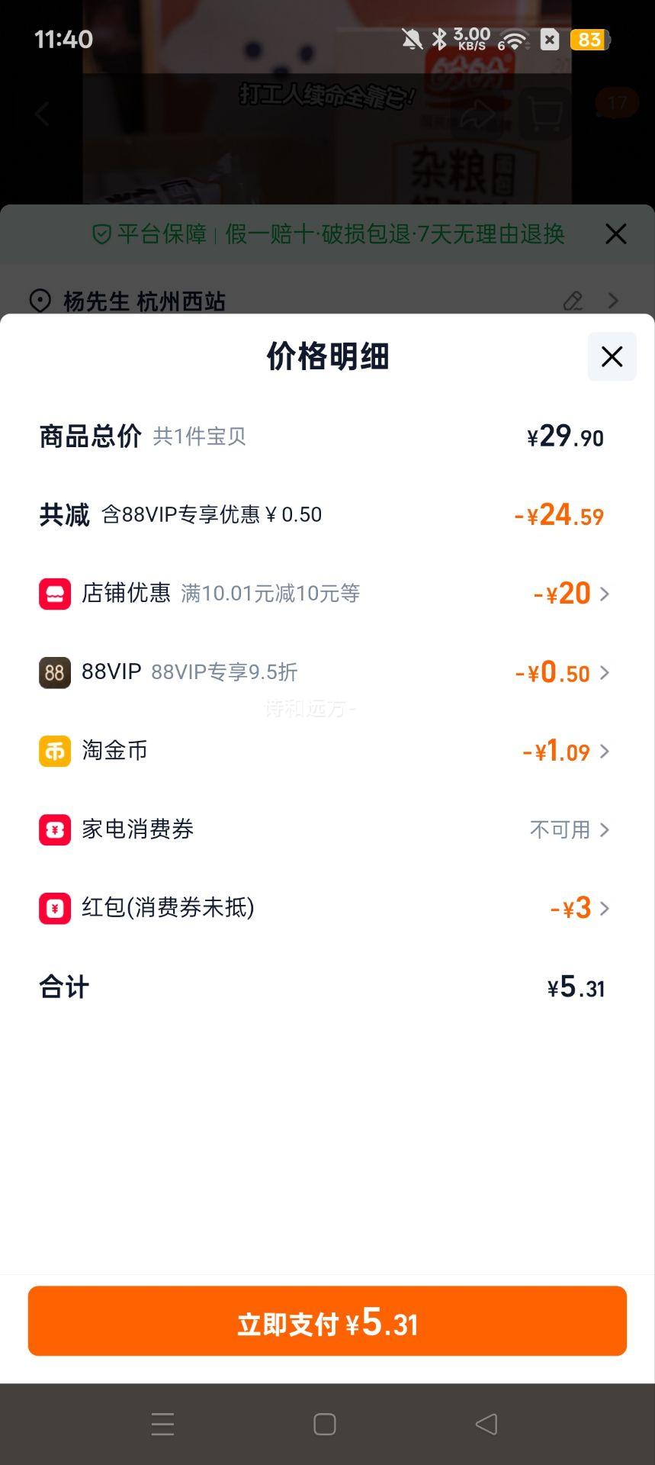Tap the 红包 red envelope icon

click(x=55, y=908)
